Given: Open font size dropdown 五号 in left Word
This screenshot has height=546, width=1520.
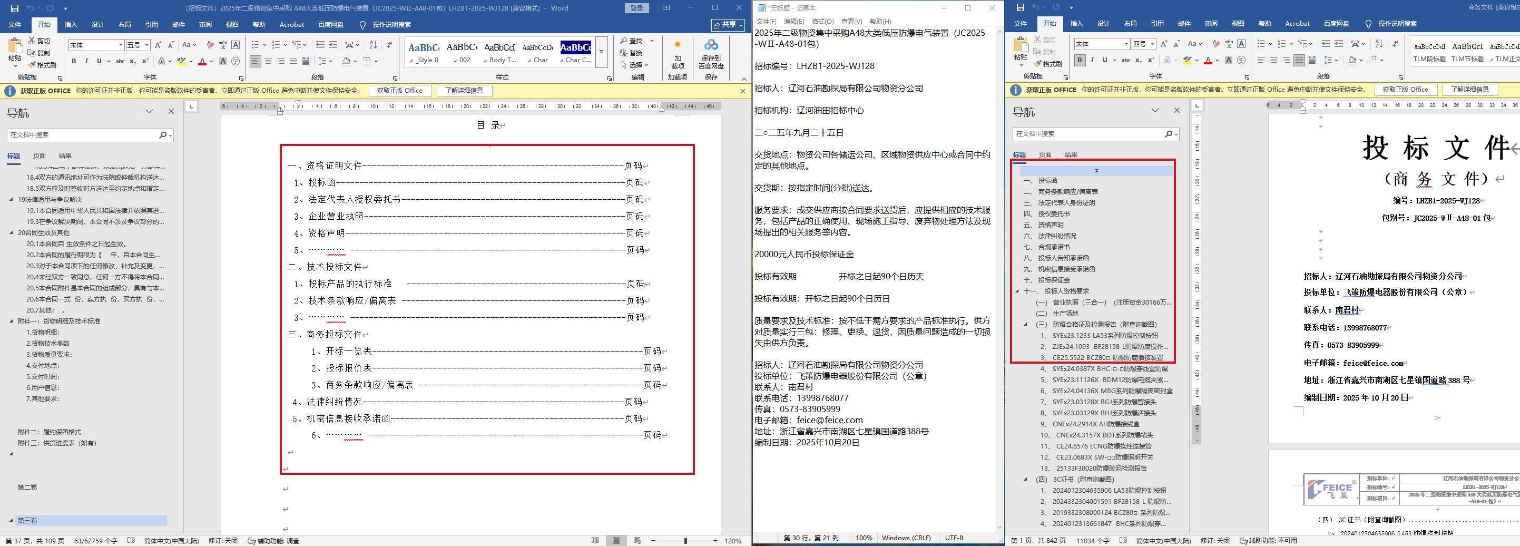Looking at the screenshot, I should click(146, 45).
